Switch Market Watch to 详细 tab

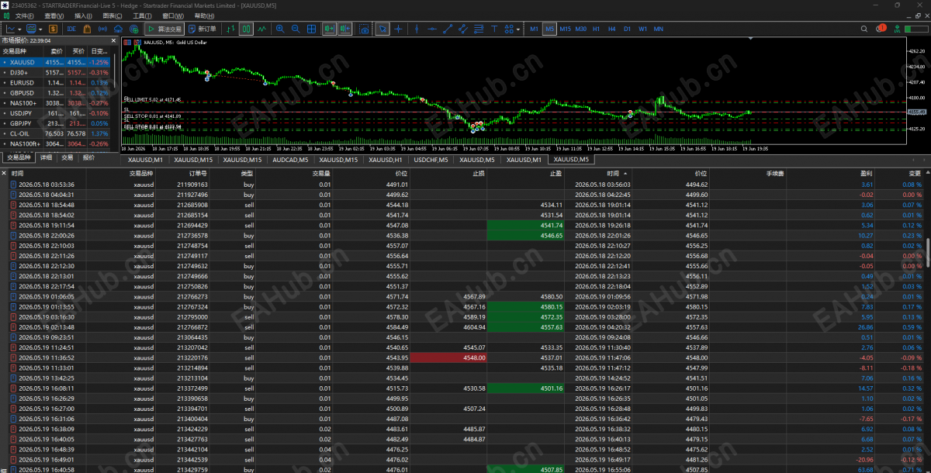(x=46, y=157)
